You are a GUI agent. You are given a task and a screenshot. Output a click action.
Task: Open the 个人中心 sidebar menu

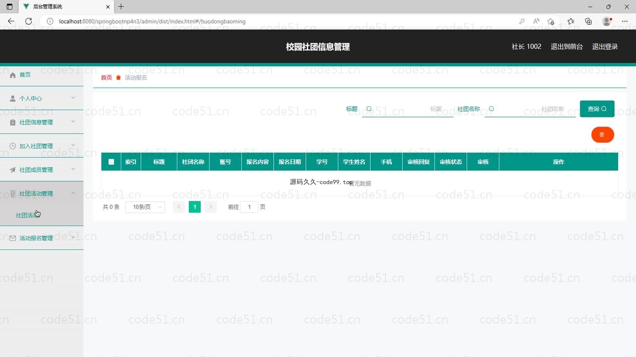click(42, 99)
